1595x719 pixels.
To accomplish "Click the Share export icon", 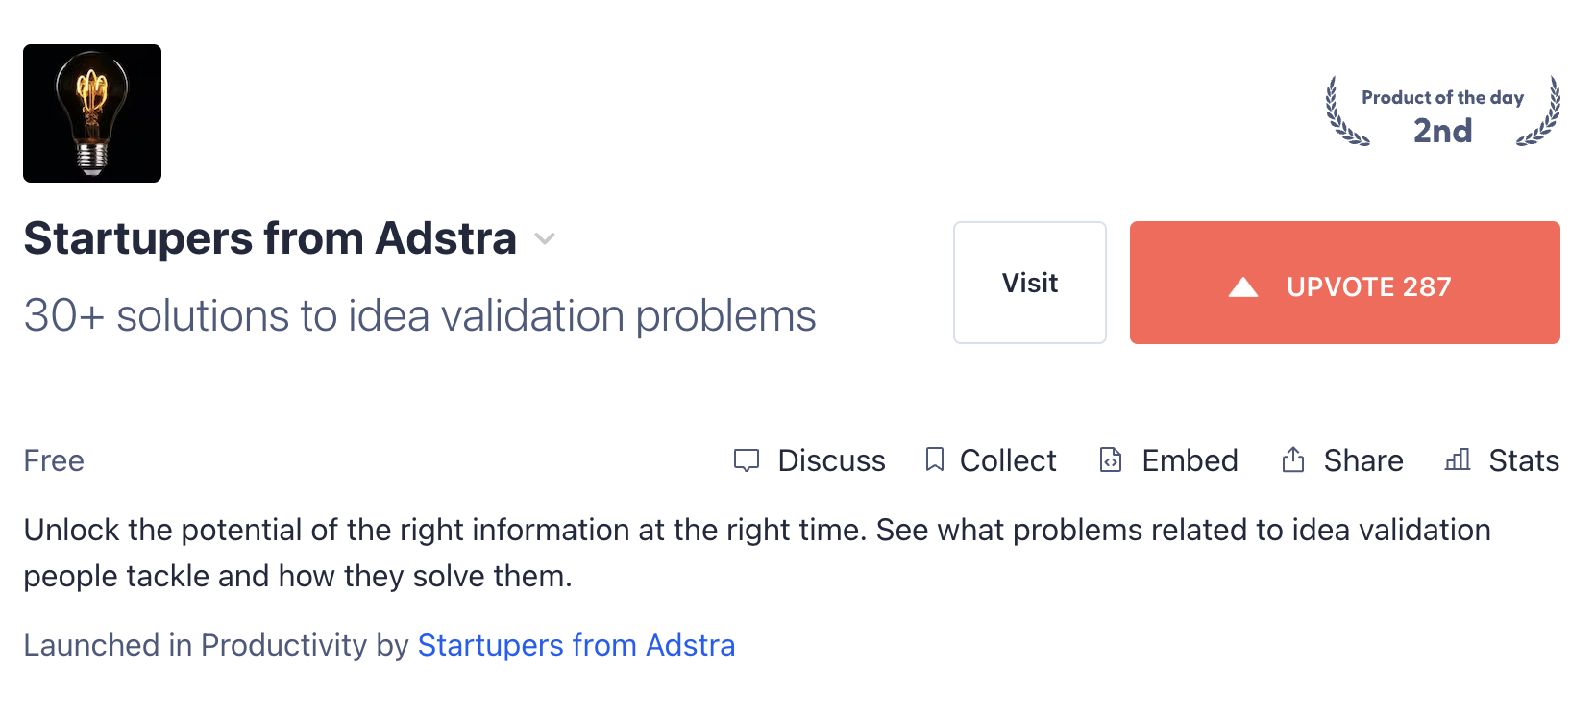I will click(x=1293, y=459).
